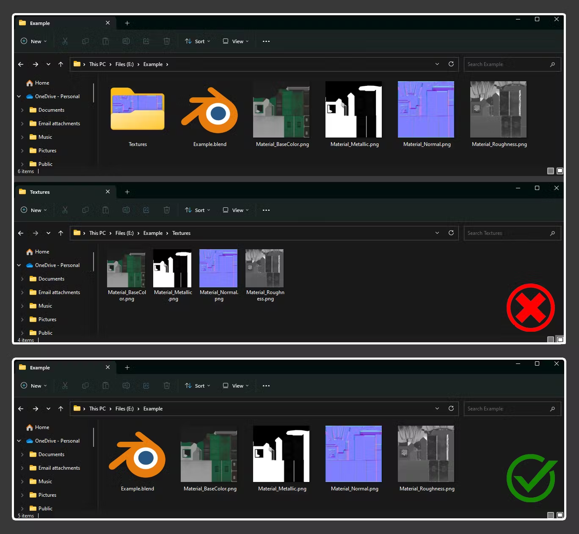Screen dimensions: 579x534
Task: Open the Textures folder icon
Action: 138,109
